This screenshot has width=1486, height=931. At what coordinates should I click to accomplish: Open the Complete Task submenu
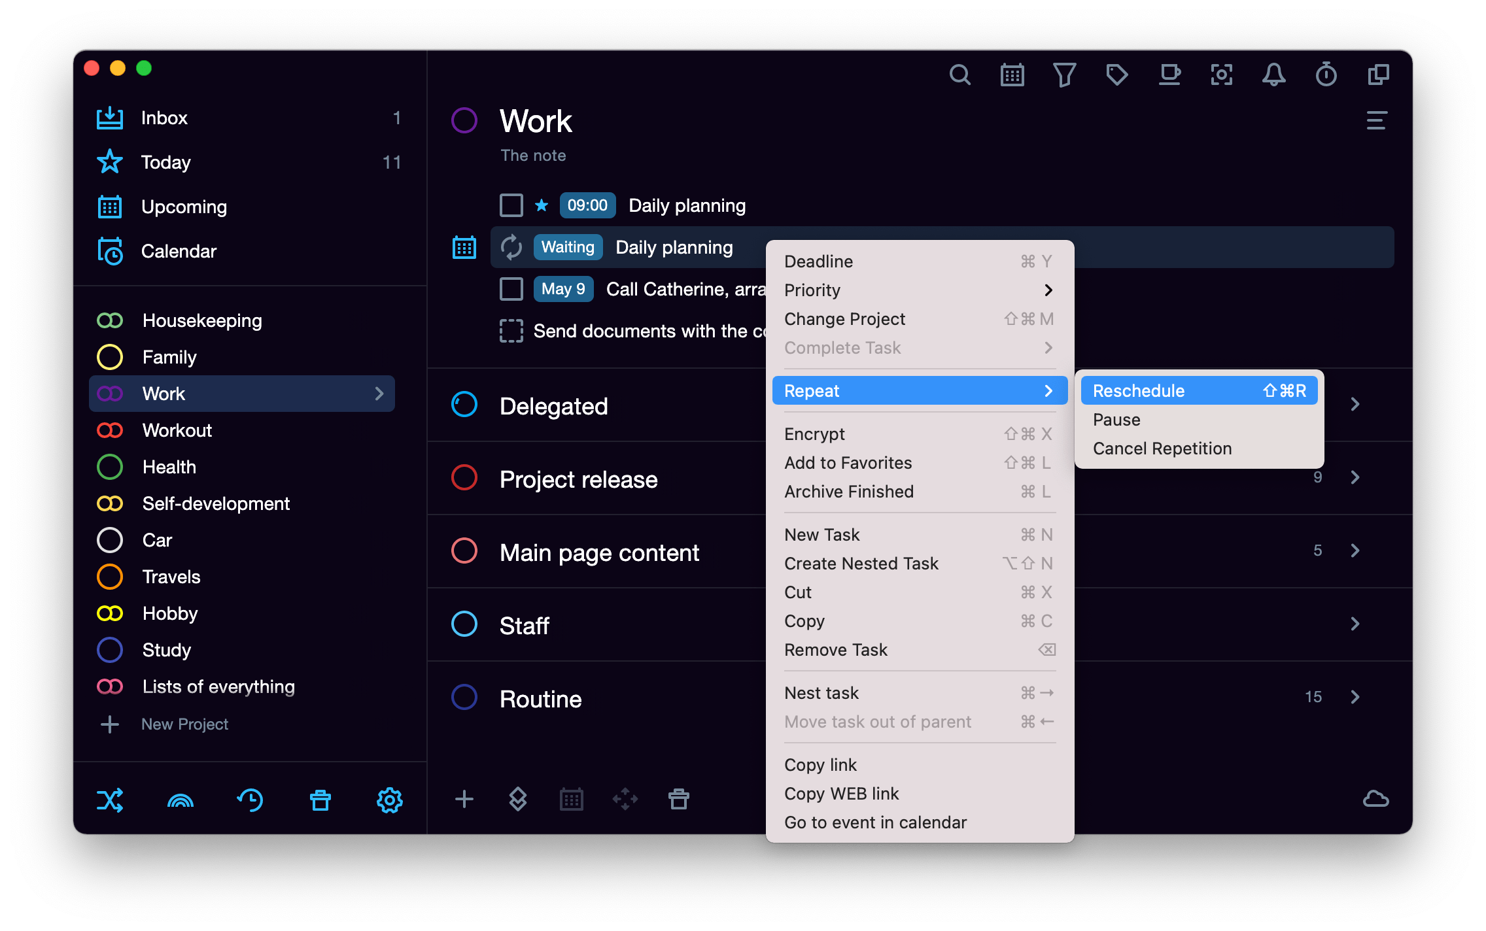pyautogui.click(x=919, y=348)
